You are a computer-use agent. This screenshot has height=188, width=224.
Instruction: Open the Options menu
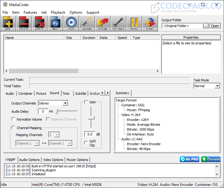point(76,12)
